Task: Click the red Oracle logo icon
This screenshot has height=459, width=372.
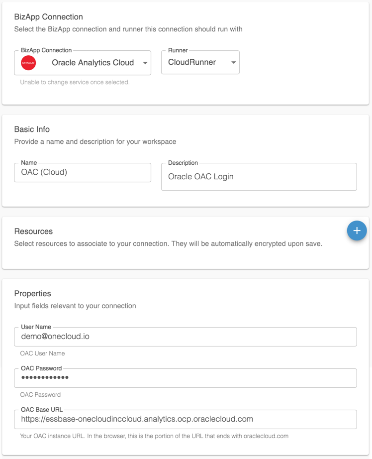Action: (x=28, y=63)
